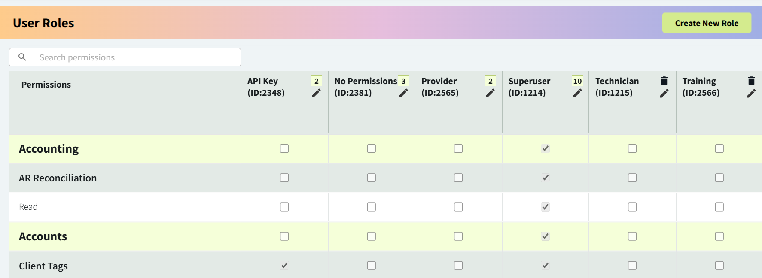Viewport: 762px width, 278px height.
Task: Edit the No Permissions role
Action: (x=403, y=93)
